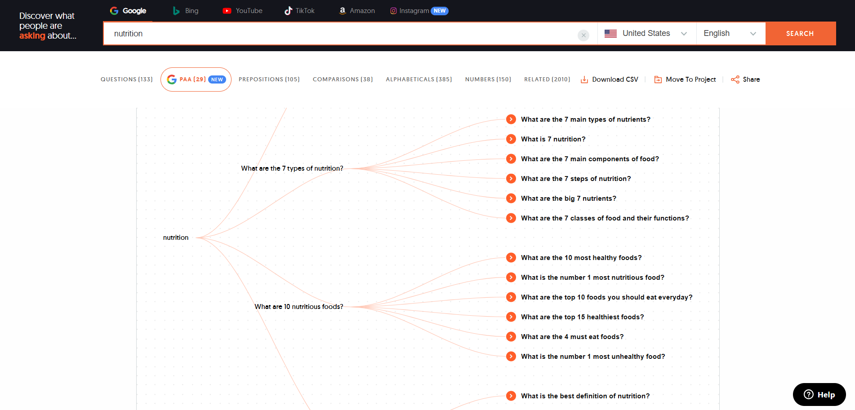Select 'What are the 7 types of nutrition?' node
The width and height of the screenshot is (855, 410).
click(x=292, y=168)
